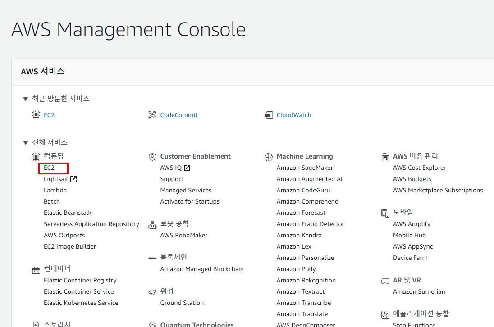The height and width of the screenshot is (327, 494).
Task: Open Amazon Personalize
Action: click(305, 258)
